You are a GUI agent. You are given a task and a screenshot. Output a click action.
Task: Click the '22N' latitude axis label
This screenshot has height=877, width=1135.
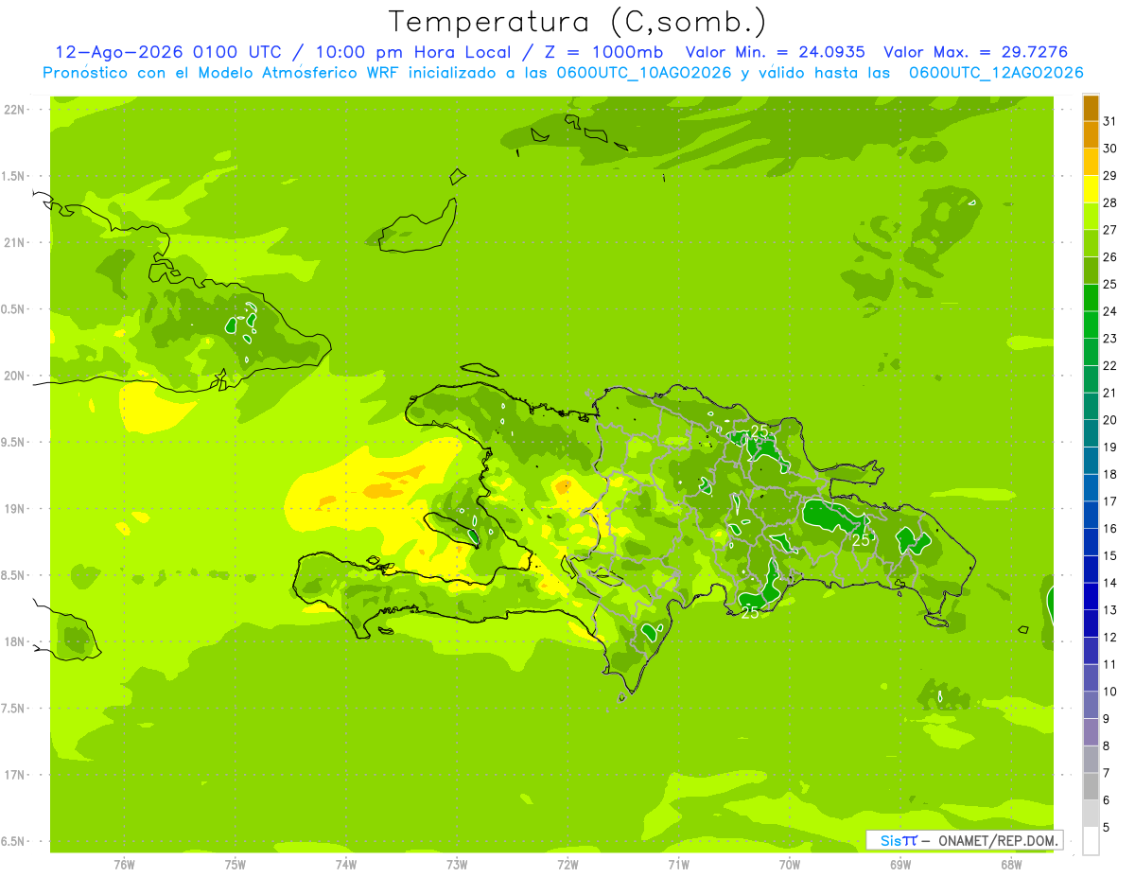(x=14, y=110)
